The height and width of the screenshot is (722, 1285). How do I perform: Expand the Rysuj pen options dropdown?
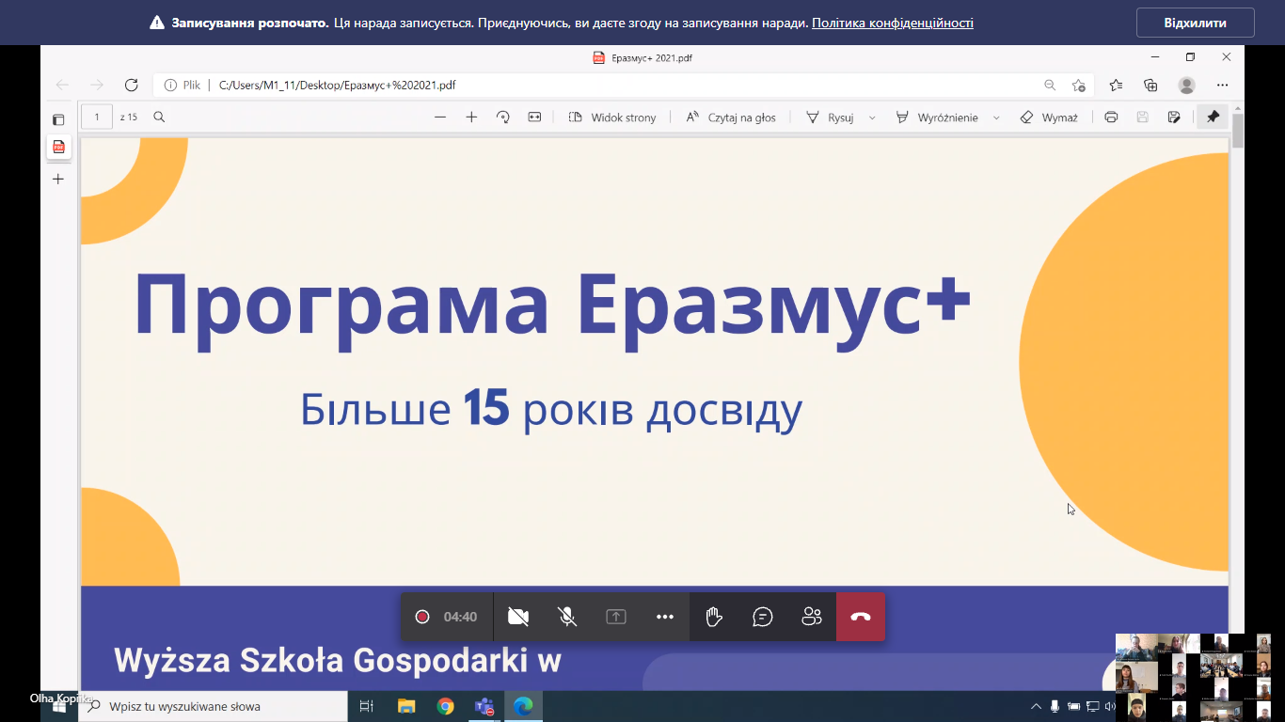tap(872, 118)
